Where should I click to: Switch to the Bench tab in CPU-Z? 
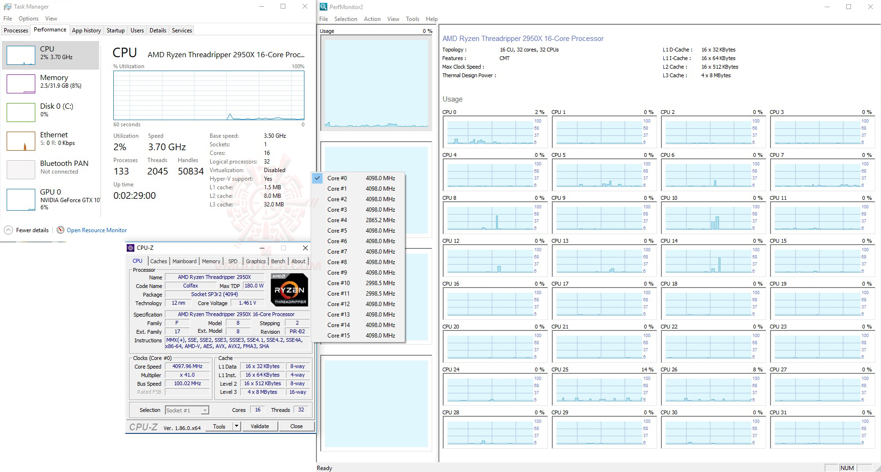pos(278,261)
